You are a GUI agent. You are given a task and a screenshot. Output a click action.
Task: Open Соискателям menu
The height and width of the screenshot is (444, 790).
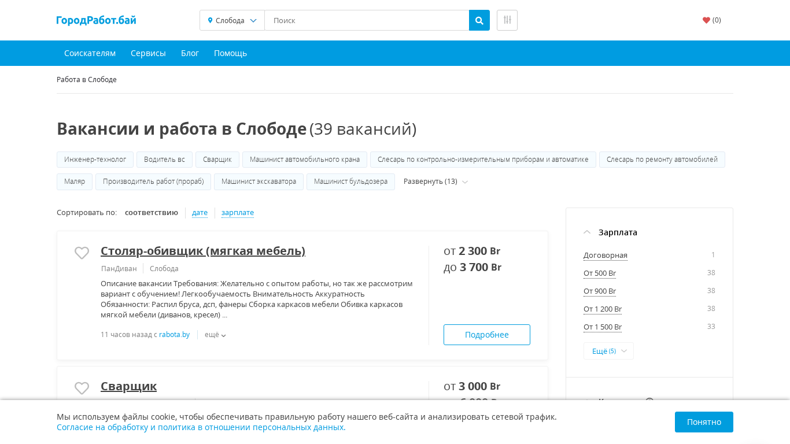[90, 53]
